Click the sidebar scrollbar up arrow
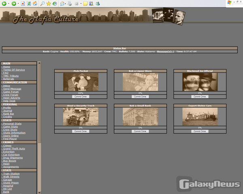The height and width of the screenshot is (194, 243). pyautogui.click(x=39, y=63)
